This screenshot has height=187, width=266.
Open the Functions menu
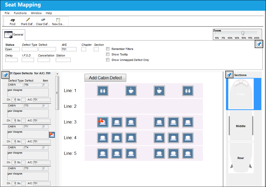click(20, 13)
